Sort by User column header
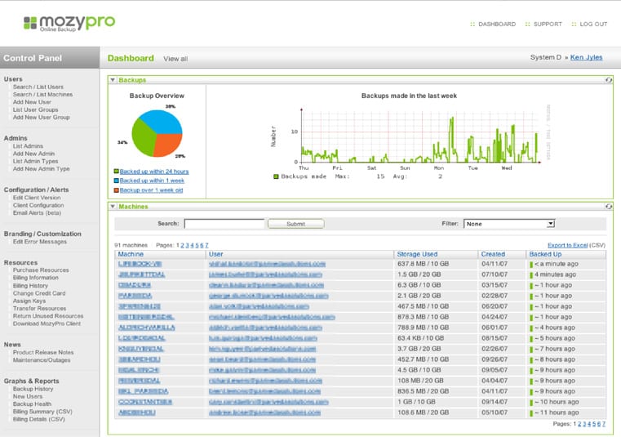The width and height of the screenshot is (621, 437). (x=216, y=254)
